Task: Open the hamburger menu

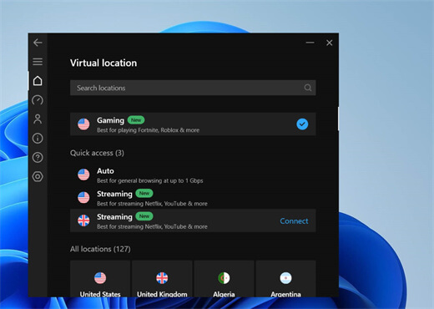Action: tap(38, 62)
